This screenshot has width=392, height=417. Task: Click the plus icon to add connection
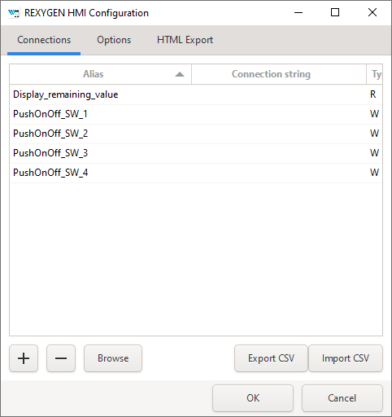tap(24, 358)
